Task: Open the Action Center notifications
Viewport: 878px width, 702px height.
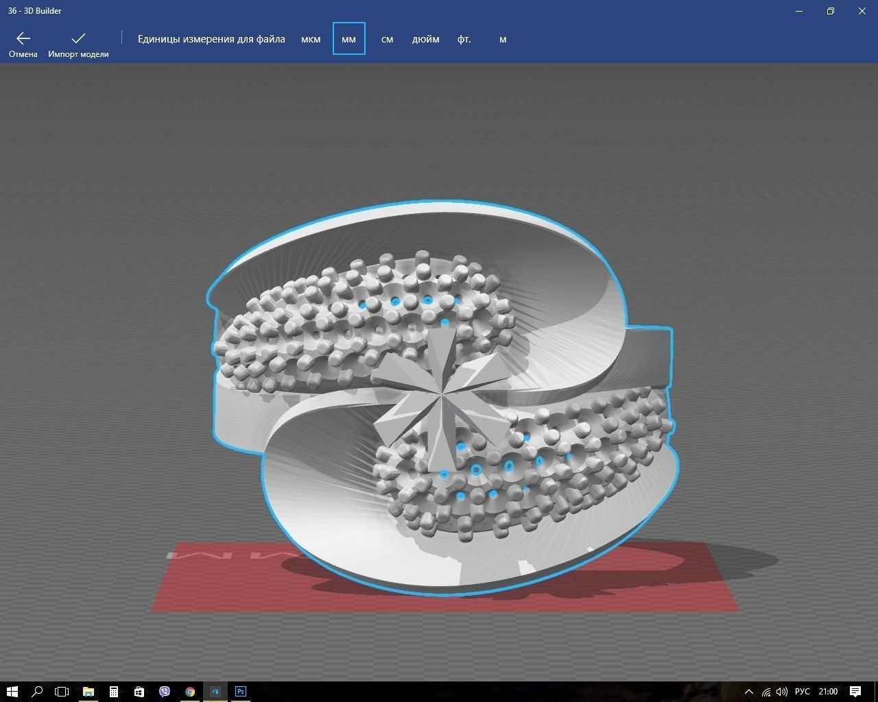Action: click(855, 691)
